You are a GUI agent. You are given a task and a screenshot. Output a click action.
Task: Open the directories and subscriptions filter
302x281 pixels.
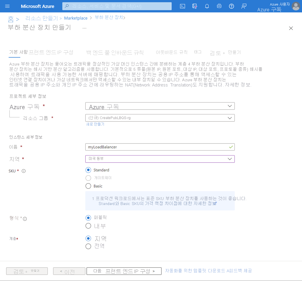tap(195, 6)
